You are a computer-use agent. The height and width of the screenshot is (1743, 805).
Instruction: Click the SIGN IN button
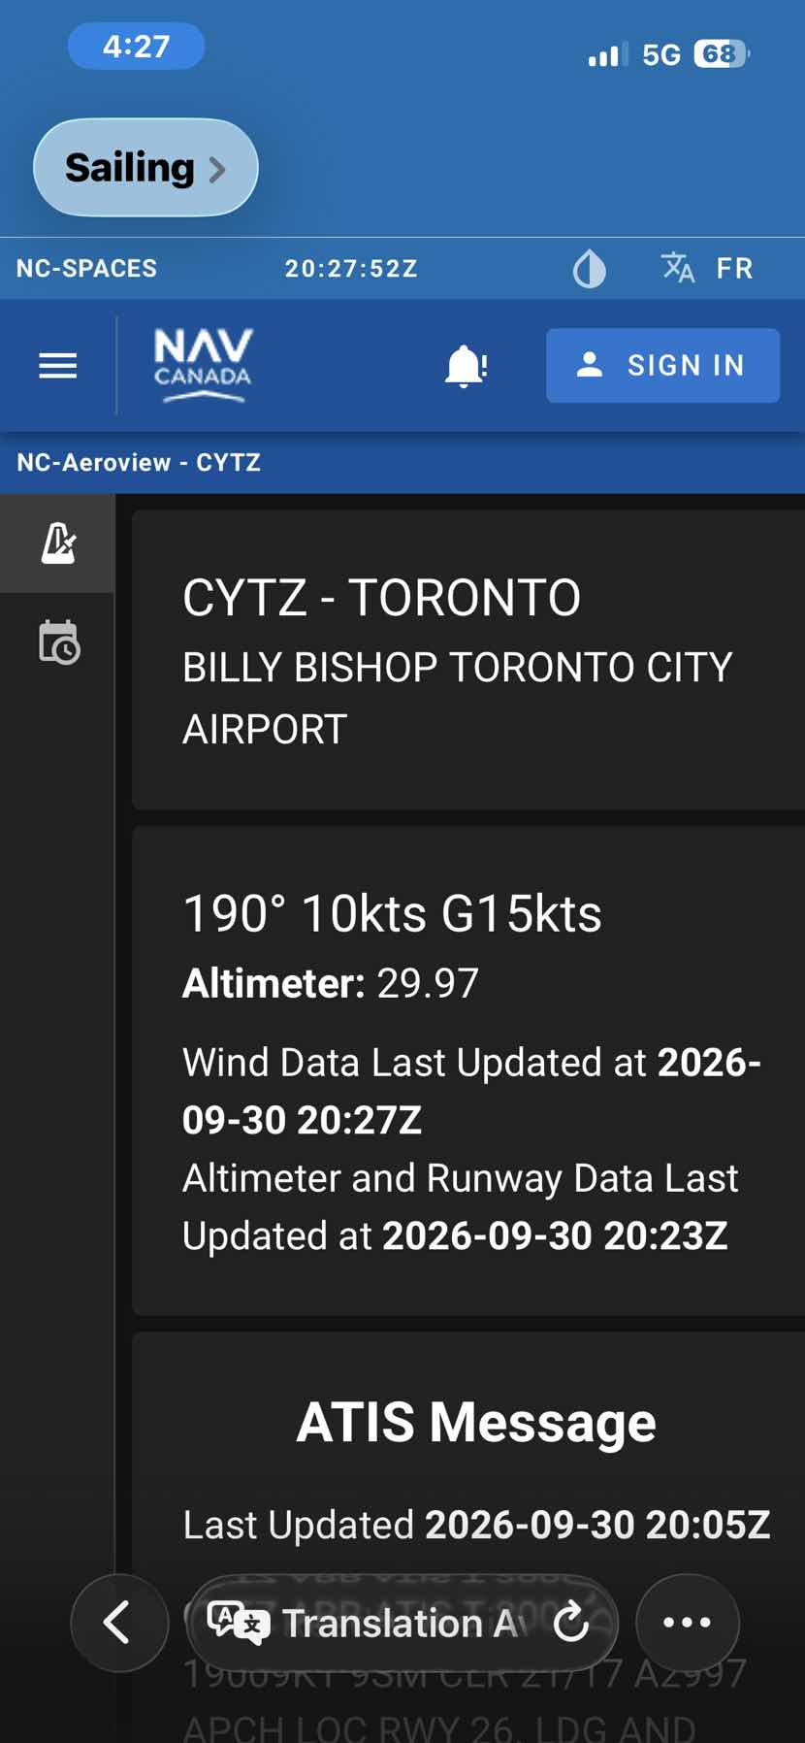[662, 366]
